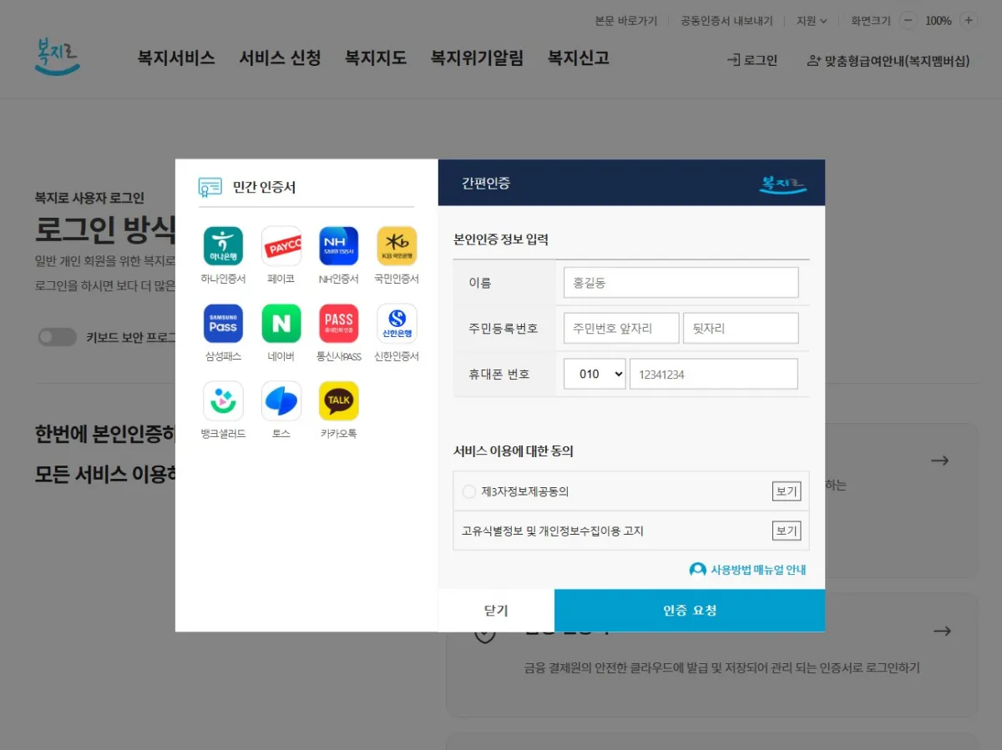
Task: Open the 복지서비스 menu
Action: coord(176,58)
